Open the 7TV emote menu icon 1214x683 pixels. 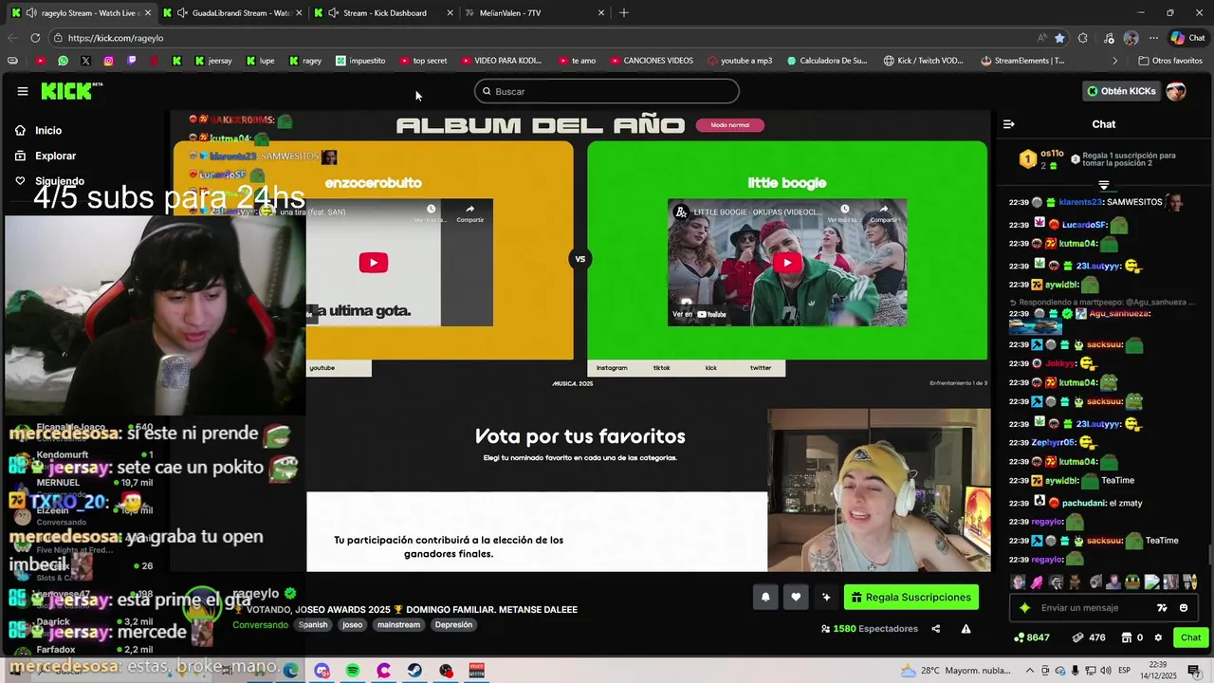1163,608
